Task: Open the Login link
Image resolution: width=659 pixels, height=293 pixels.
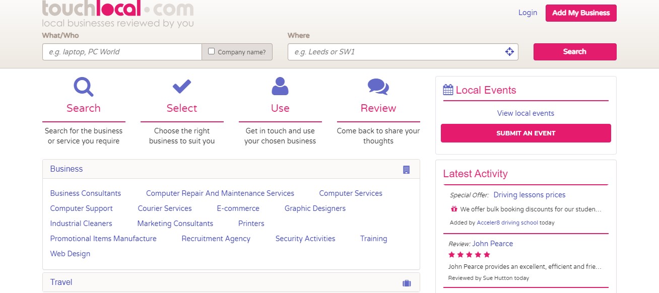Action: [528, 13]
